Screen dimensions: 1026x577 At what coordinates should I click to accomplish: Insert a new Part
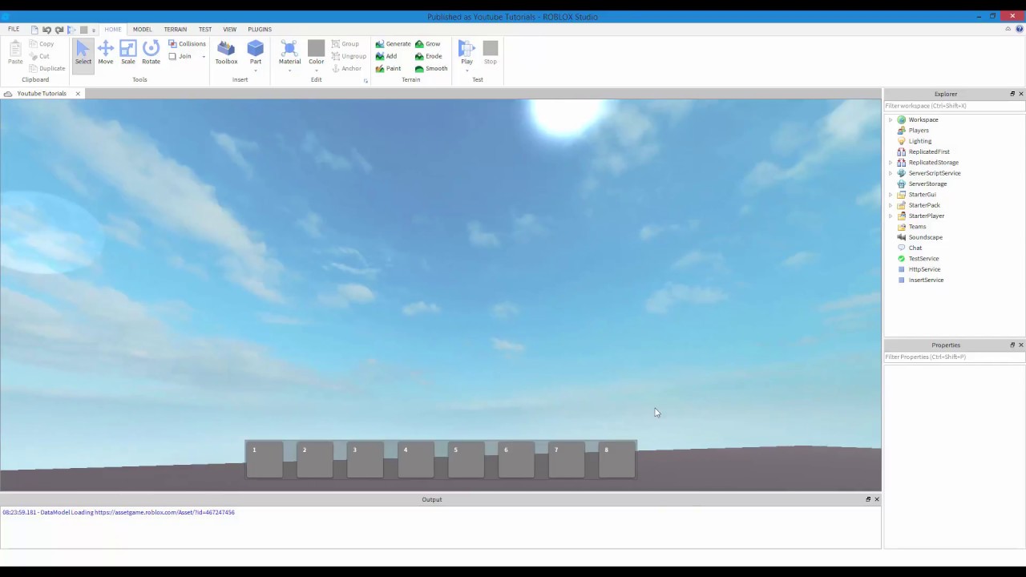pyautogui.click(x=256, y=51)
